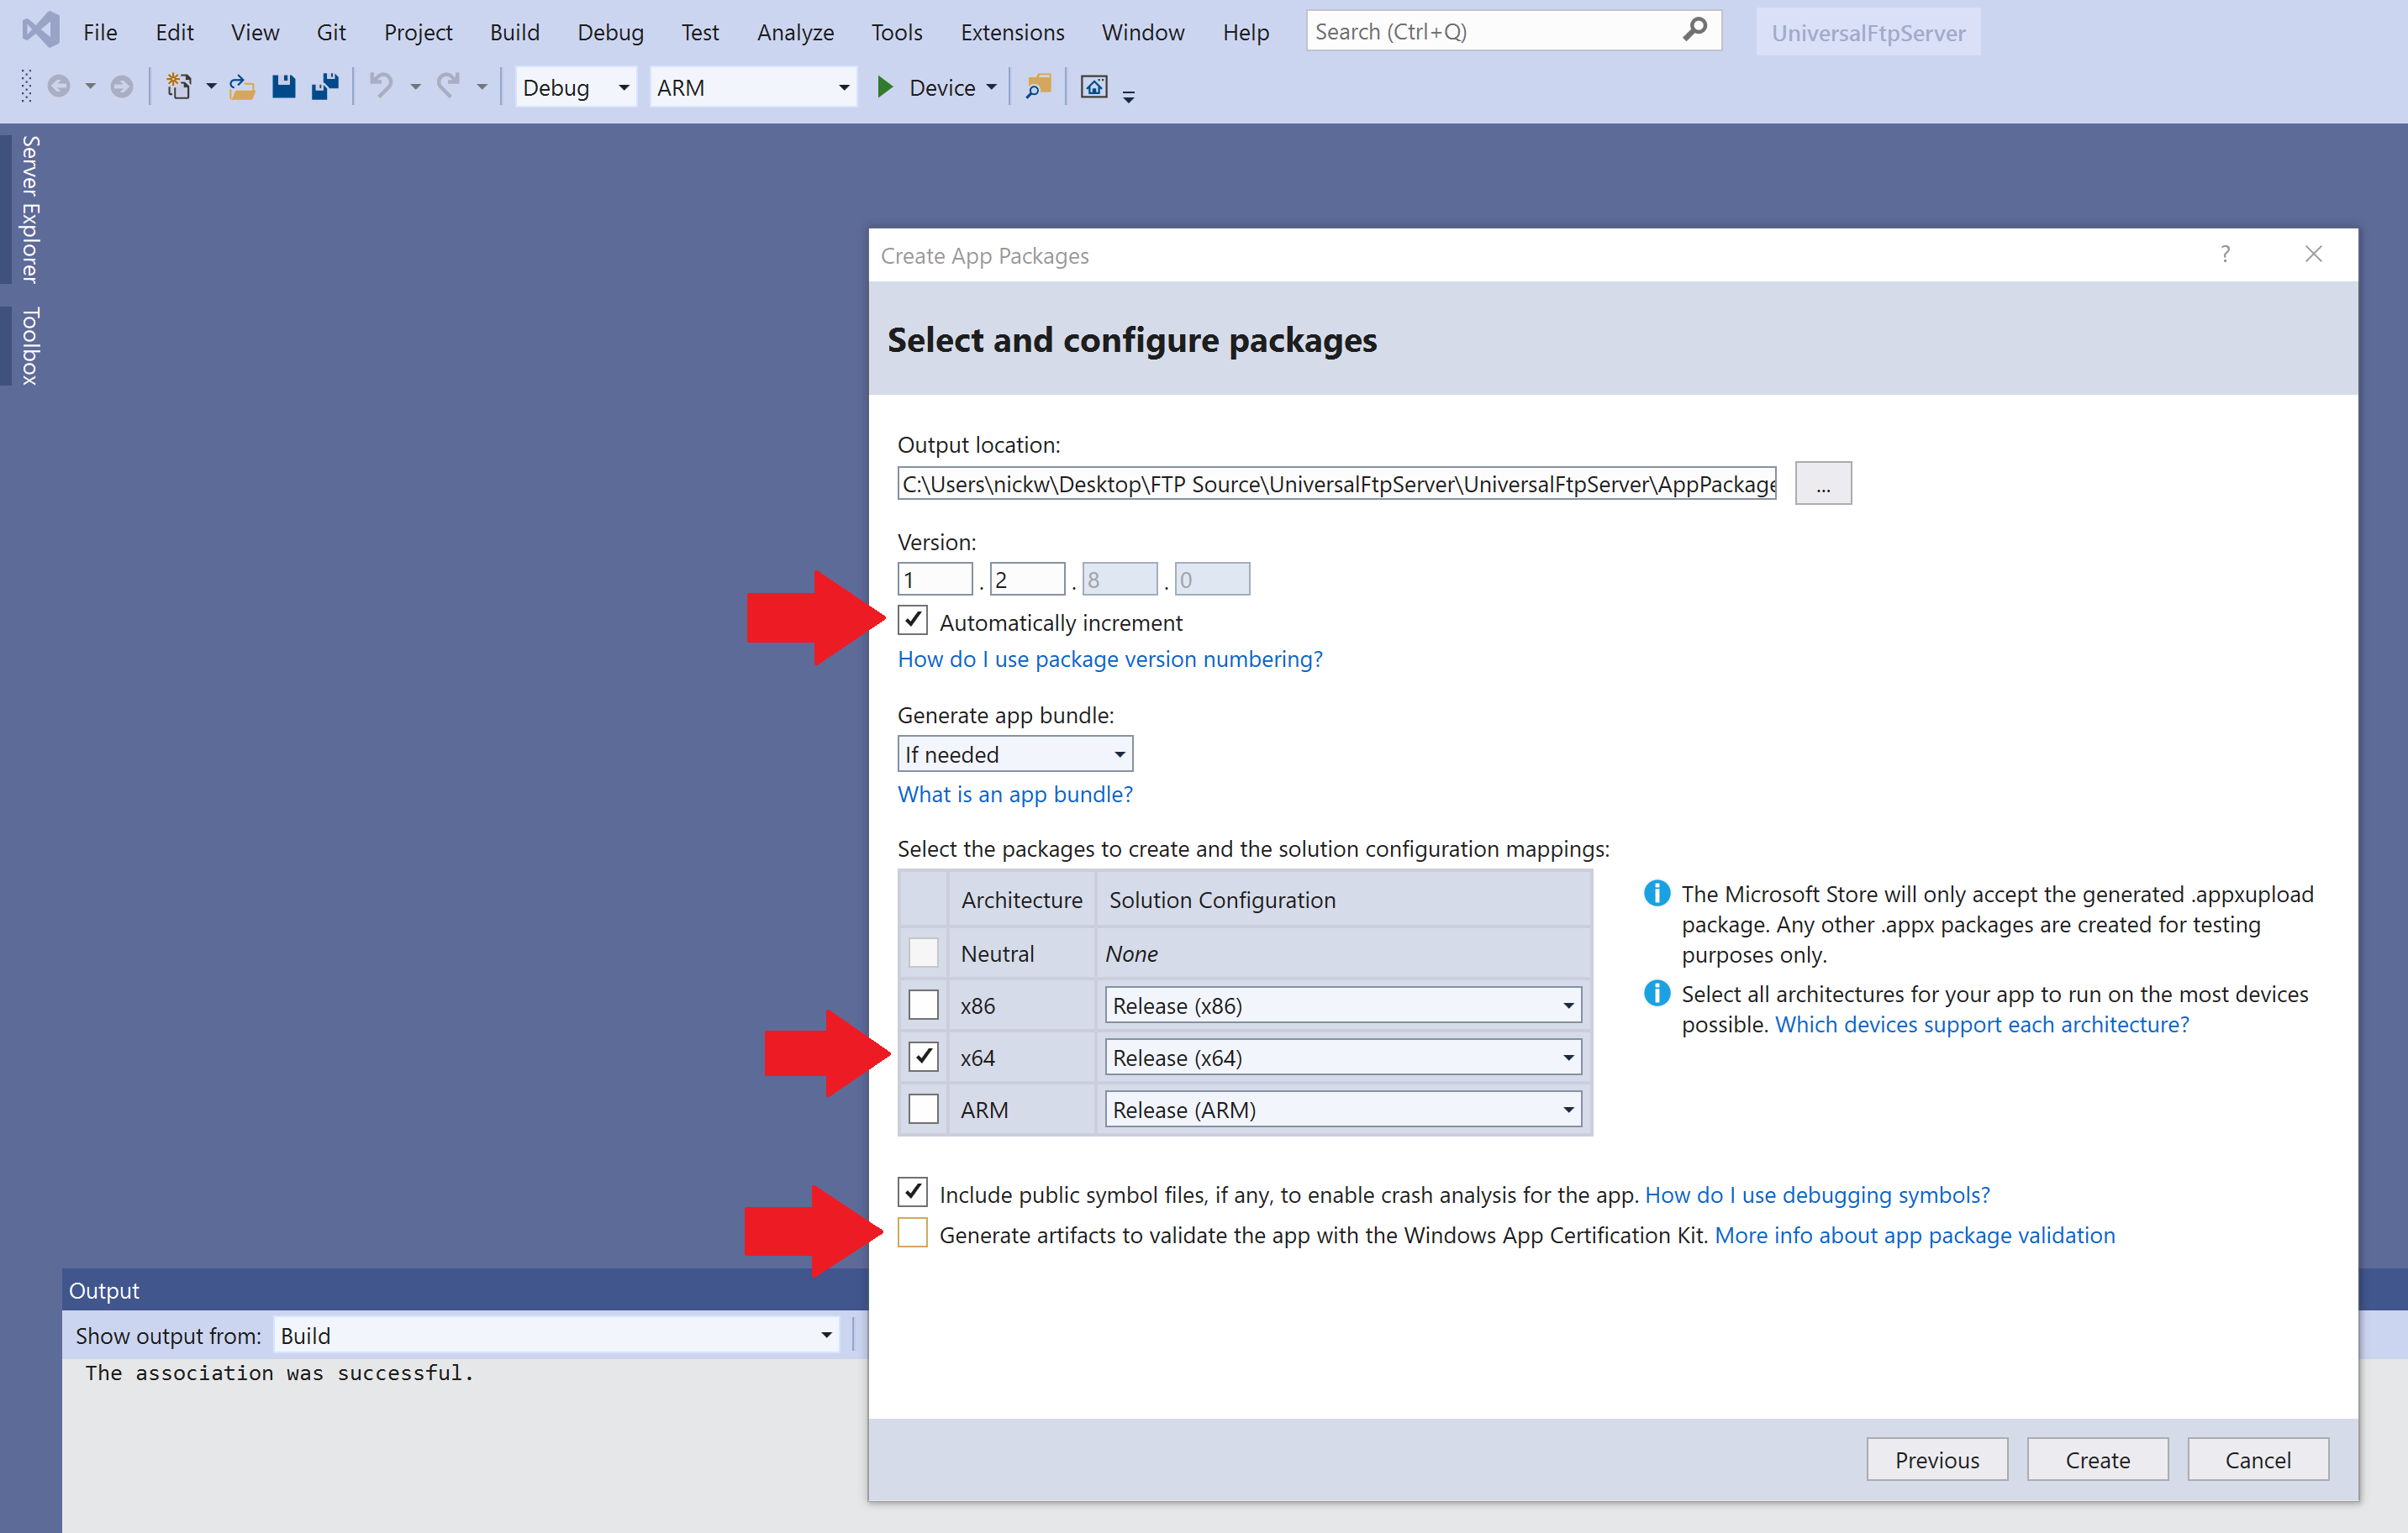2408x1533 pixels.
Task: Click the Save All icon
Action: click(x=325, y=88)
